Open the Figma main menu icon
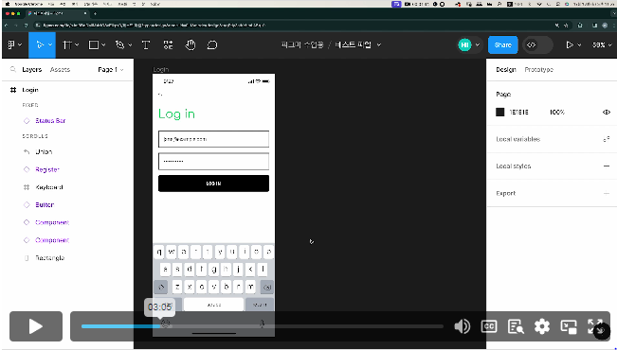Image resolution: width=617 pixels, height=350 pixels. pyautogui.click(x=11, y=45)
